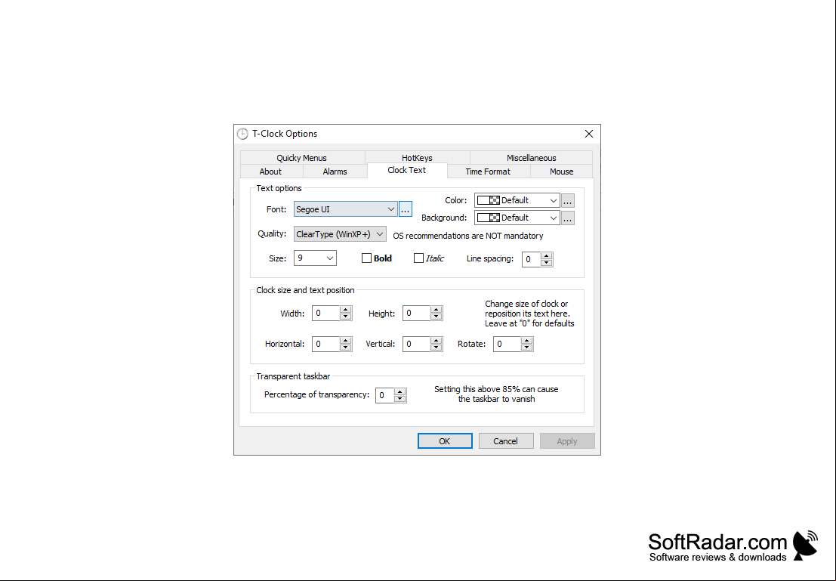Image resolution: width=836 pixels, height=581 pixels.
Task: Click 'OS recommendations are NOT mandatory' note
Action: (468, 236)
